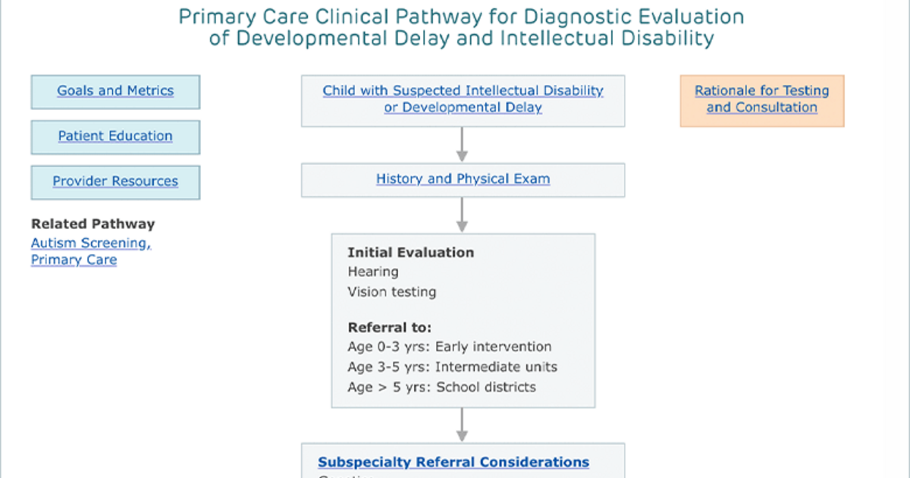910x478 pixels.
Task: Click the 'Referral to:' heading
Action: [390, 329]
